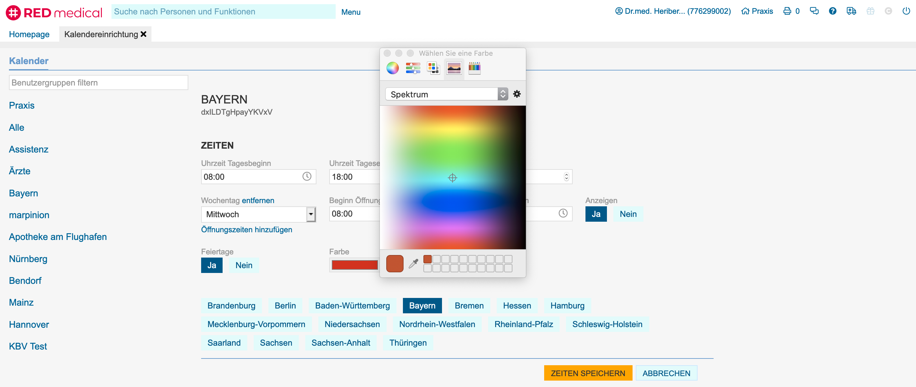Screen dimensions: 916x387
Task: Click Öffnungszeiten hinzufügen link
Action: [x=246, y=230]
